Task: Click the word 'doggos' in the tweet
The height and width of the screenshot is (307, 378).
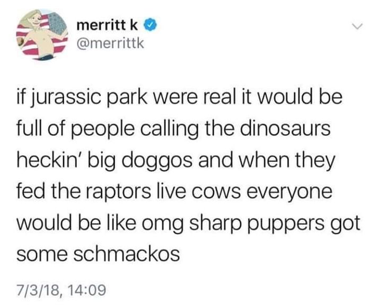Action: tap(157, 161)
